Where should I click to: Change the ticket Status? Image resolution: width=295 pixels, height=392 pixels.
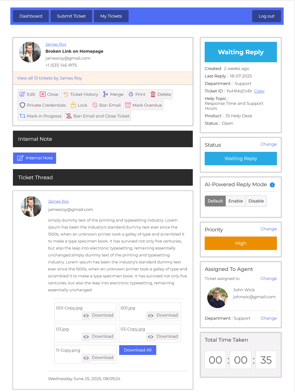(x=268, y=144)
